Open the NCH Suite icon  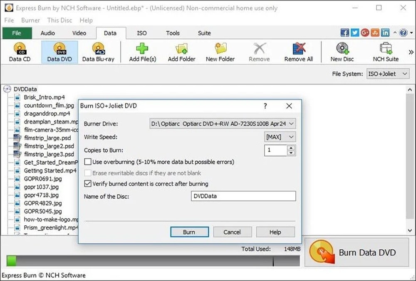coord(385,51)
